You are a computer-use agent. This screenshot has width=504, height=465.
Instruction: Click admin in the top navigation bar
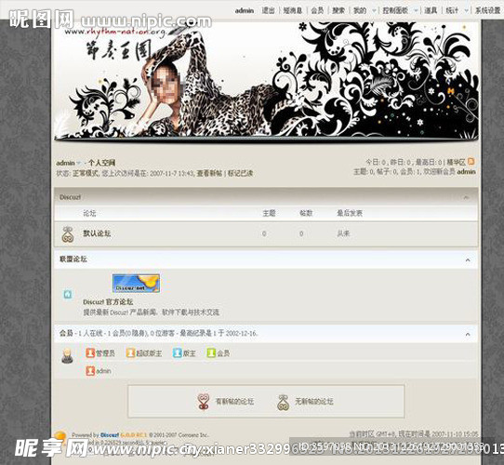pyautogui.click(x=245, y=10)
